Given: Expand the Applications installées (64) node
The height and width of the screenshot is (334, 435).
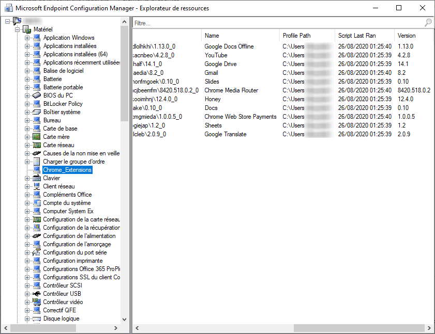Looking at the screenshot, I should click(27, 54).
